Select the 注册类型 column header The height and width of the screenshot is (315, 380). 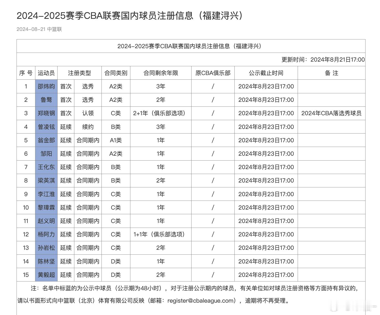tap(78, 73)
